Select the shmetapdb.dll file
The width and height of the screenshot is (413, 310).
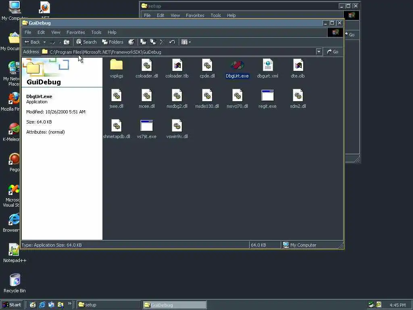coord(117,129)
